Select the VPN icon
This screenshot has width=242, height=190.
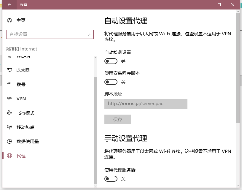pos(9,99)
